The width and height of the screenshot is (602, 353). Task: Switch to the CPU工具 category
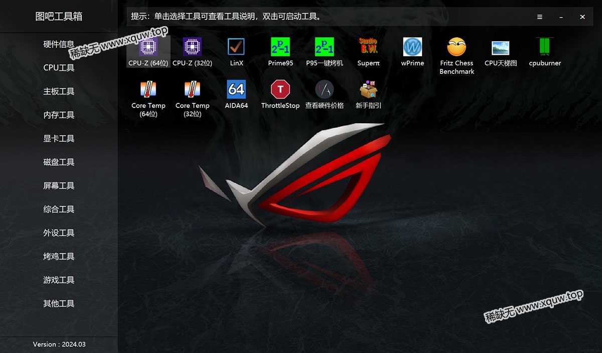coord(59,68)
